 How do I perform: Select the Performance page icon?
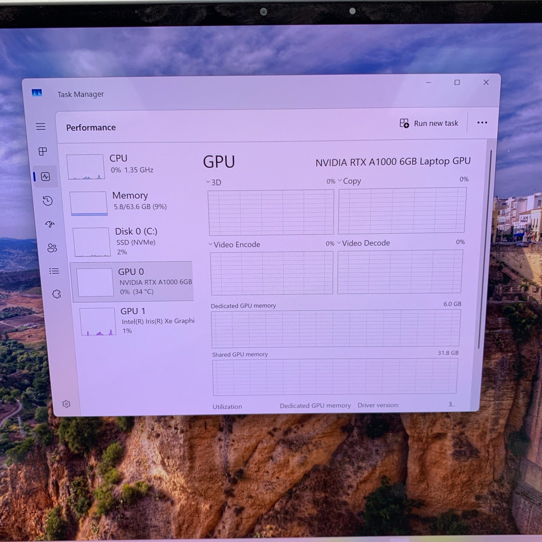(46, 177)
